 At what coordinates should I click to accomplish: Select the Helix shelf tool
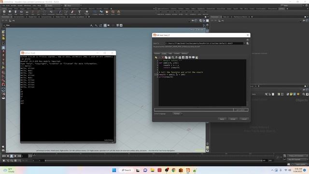tap(118, 13)
